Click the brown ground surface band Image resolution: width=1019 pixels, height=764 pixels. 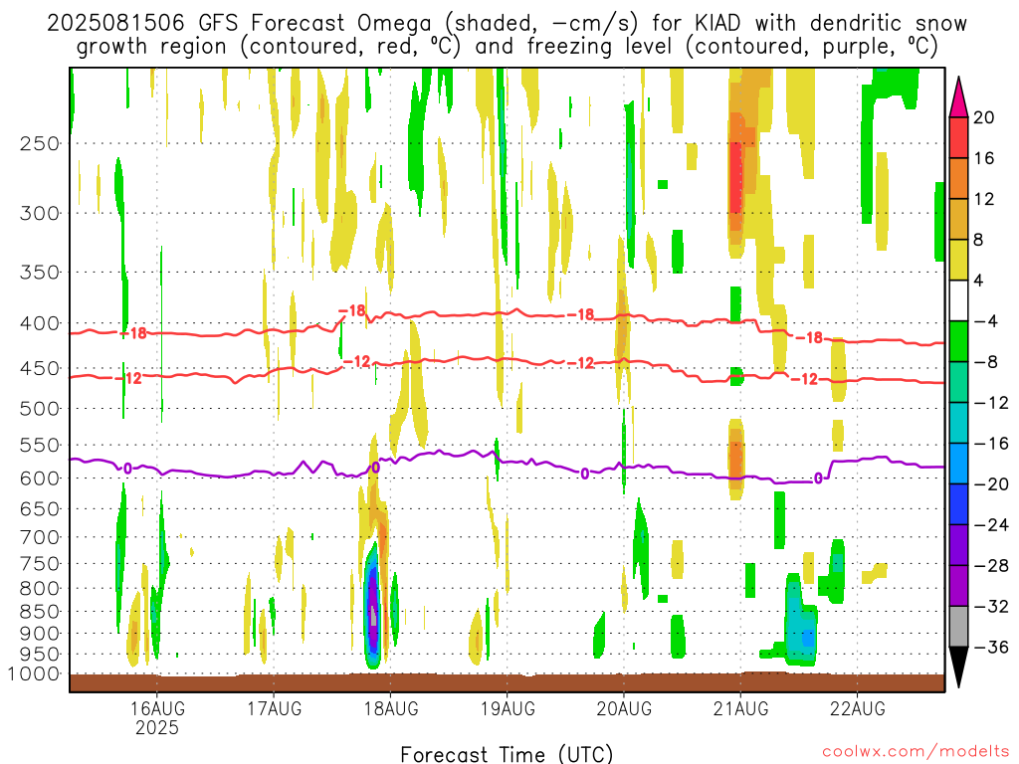(x=507, y=682)
